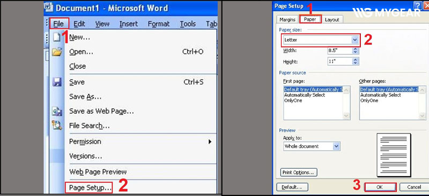Choose Versions... from the File menu

[x=86, y=156]
